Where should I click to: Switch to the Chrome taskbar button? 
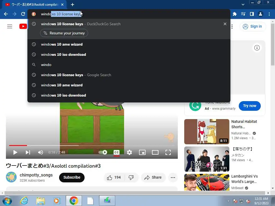pyautogui.click(x=74, y=201)
